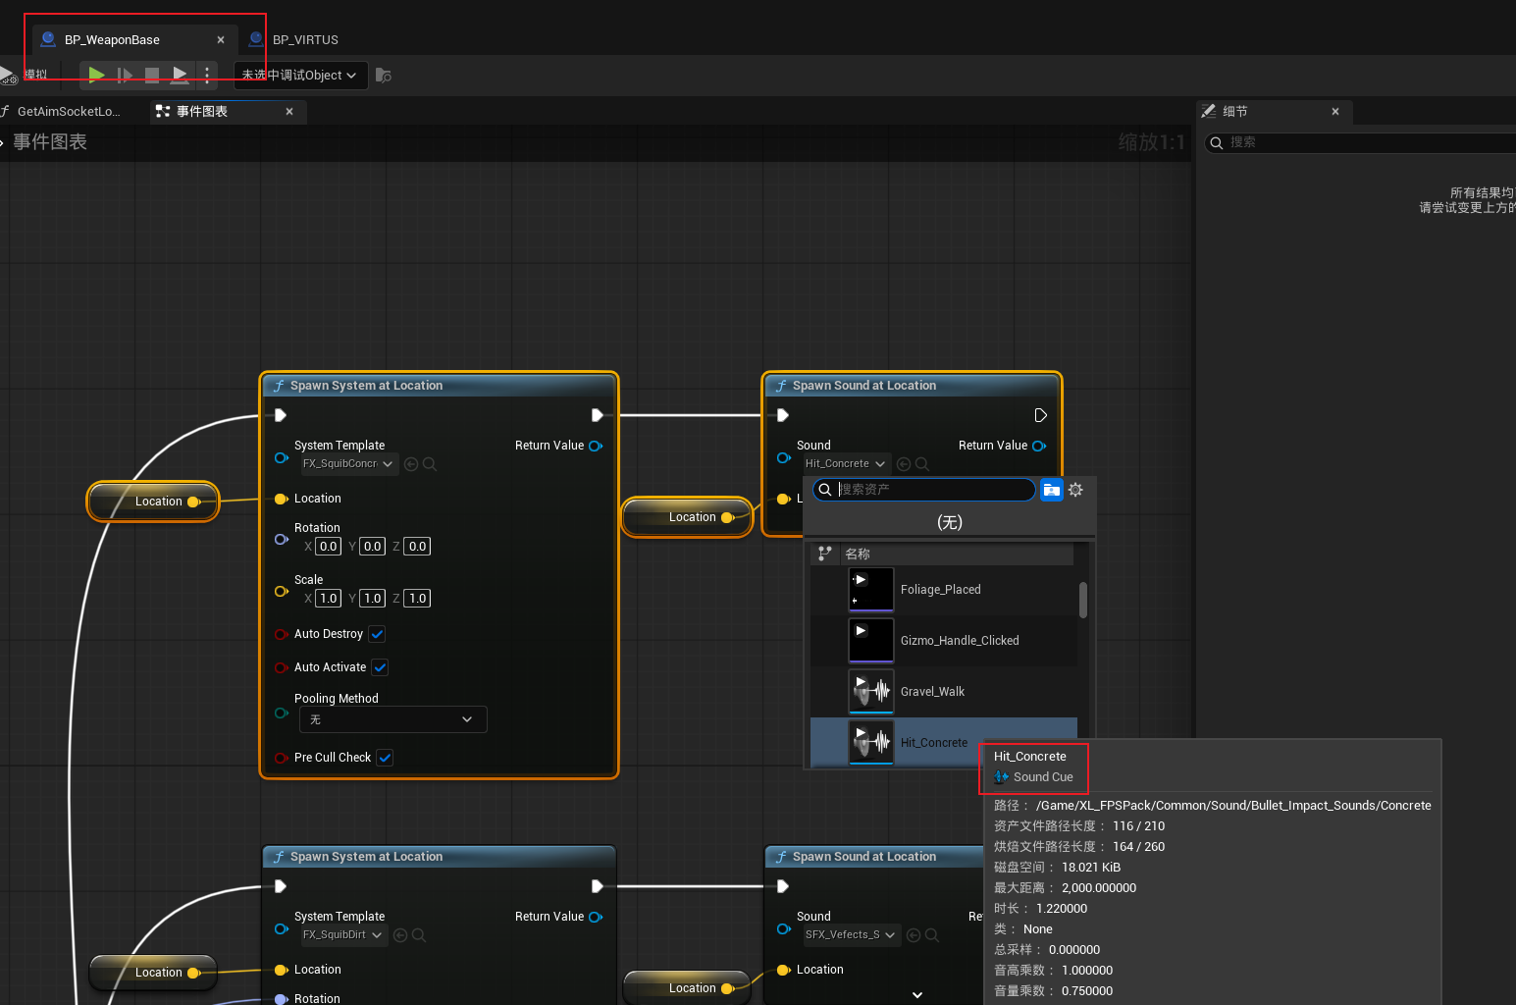1516x1005 pixels.
Task: Select Foliage_Placed sound asset
Action: [x=944, y=590]
